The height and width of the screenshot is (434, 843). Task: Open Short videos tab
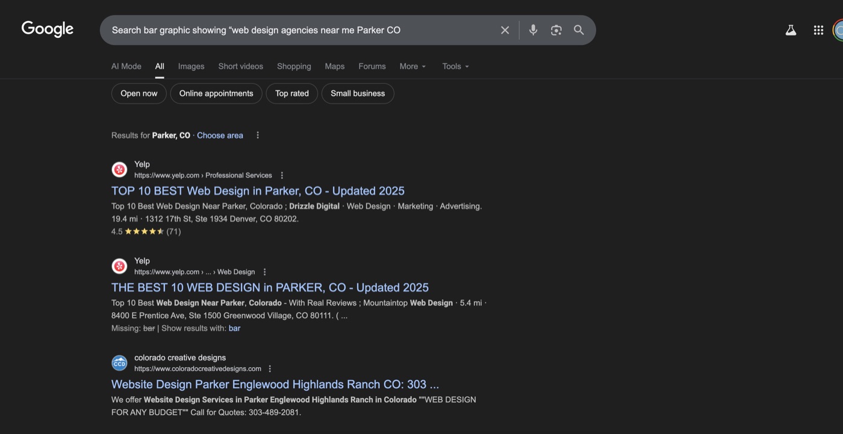[x=241, y=66]
